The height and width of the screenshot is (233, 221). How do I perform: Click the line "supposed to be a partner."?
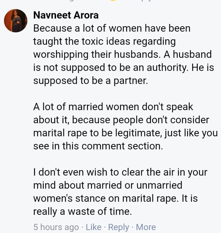tap(91, 80)
